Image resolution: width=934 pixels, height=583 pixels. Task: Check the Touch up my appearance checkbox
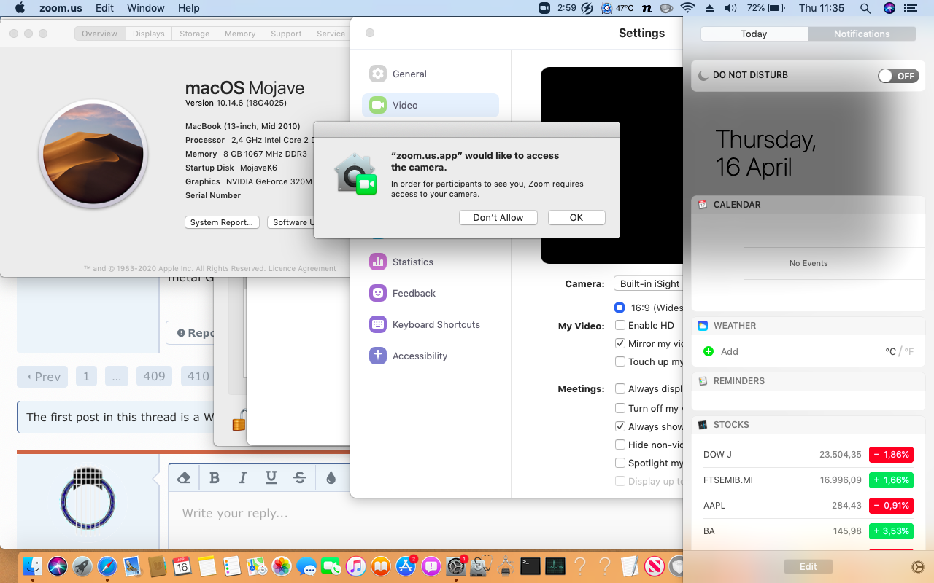pos(620,361)
